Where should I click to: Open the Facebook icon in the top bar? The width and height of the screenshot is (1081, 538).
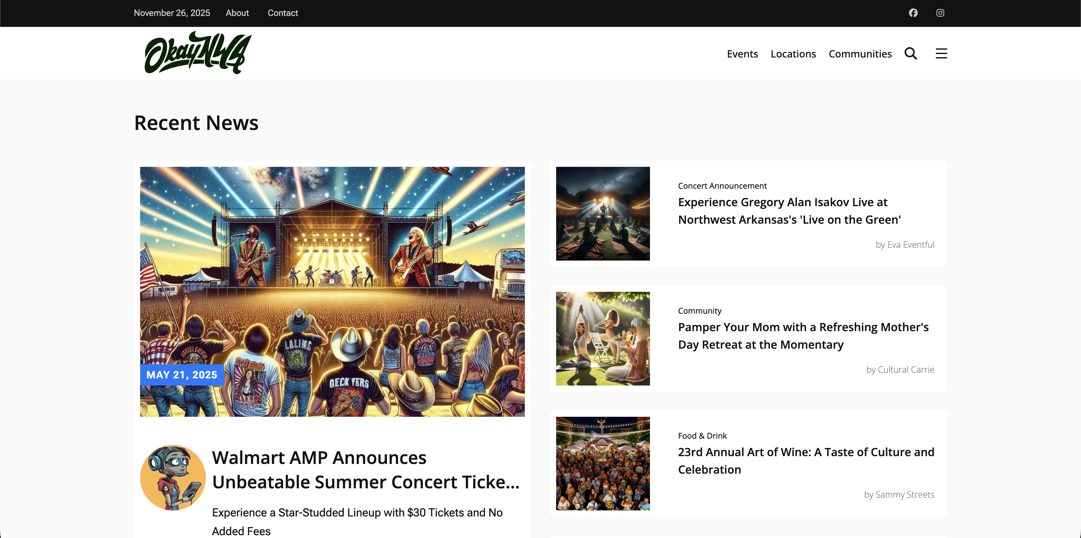pyautogui.click(x=913, y=13)
